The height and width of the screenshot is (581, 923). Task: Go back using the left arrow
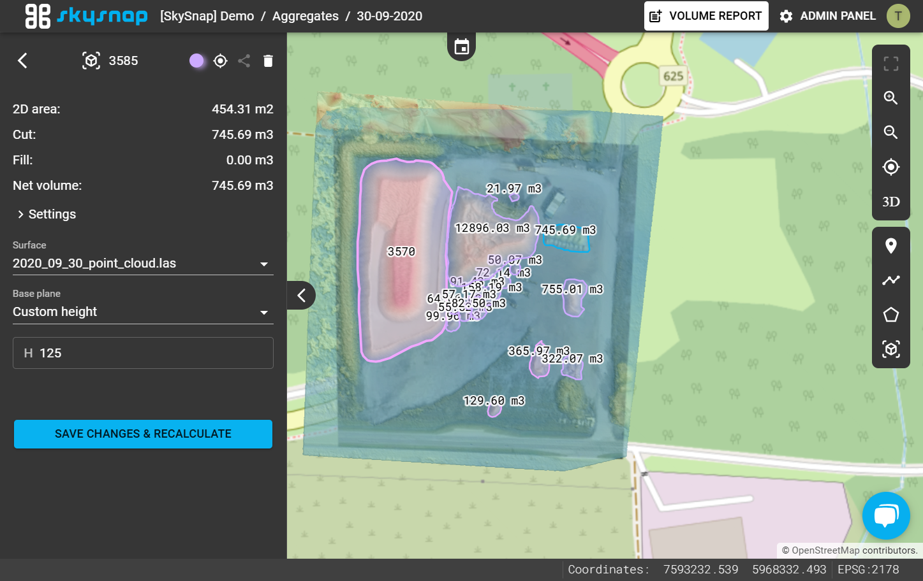[x=22, y=61]
